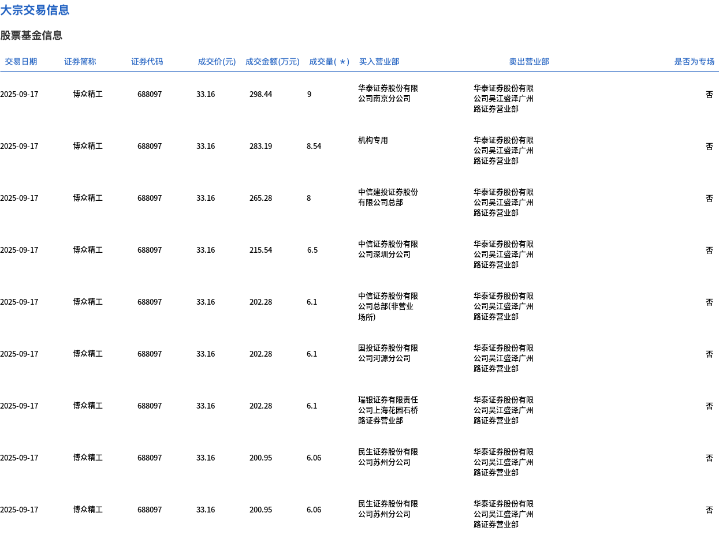Select buyer 瑞银证券上海花园石桥路证券营业部

tap(388, 410)
